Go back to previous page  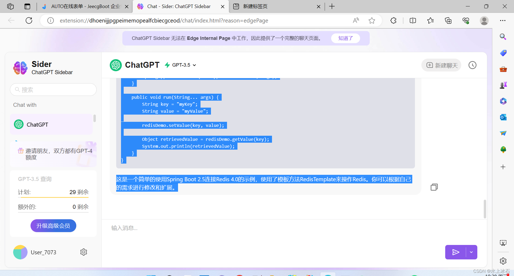11,20
